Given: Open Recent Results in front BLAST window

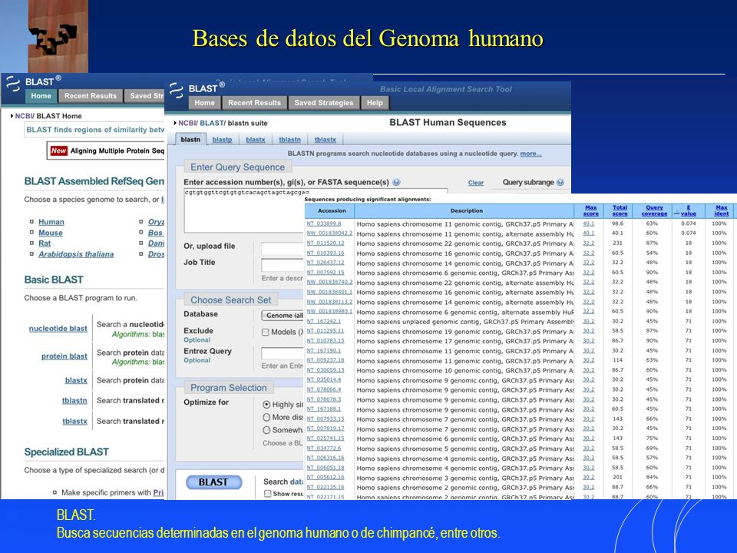Looking at the screenshot, I should click(x=254, y=102).
